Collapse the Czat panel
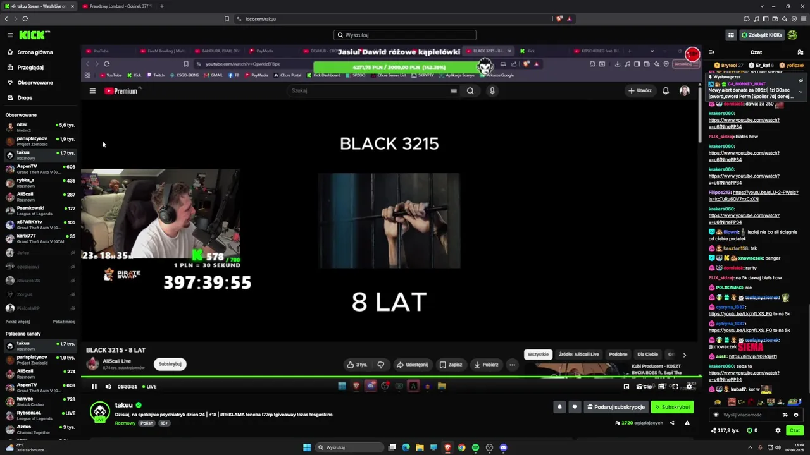810x455 pixels. coord(712,52)
